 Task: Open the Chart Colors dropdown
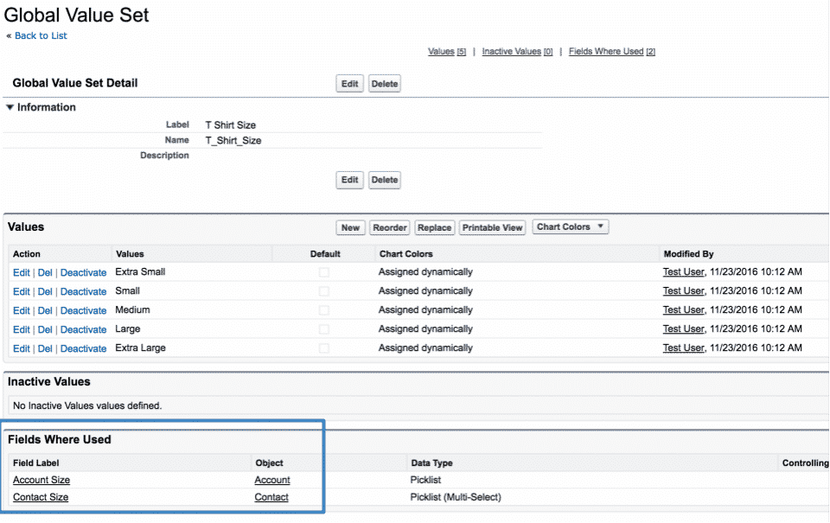pyautogui.click(x=570, y=227)
